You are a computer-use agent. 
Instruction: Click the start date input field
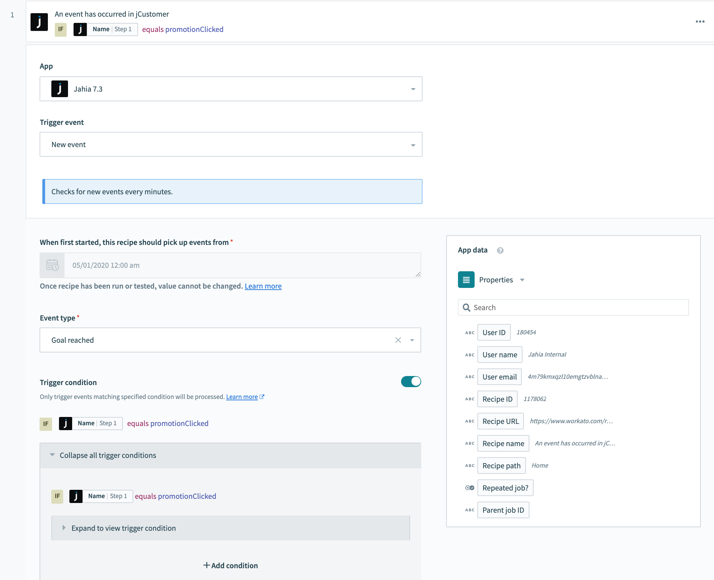[x=243, y=265]
